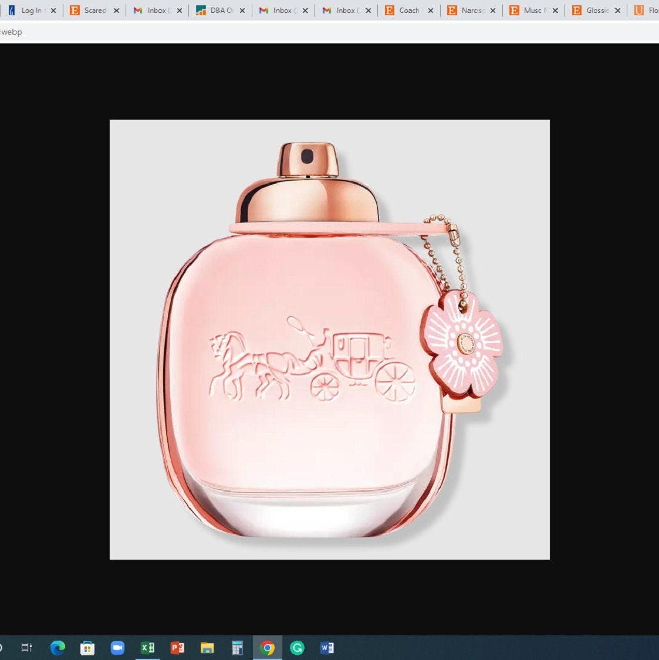
Task: Close the DBA tab
Action: 242,11
